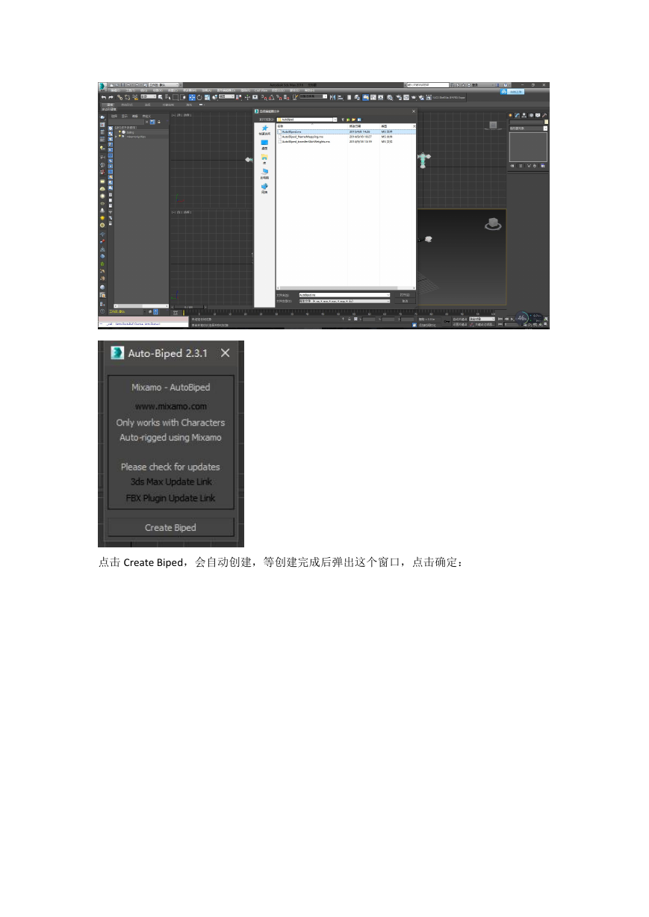Open the Modify command panel tab
This screenshot has height=917, width=649.
[x=517, y=115]
